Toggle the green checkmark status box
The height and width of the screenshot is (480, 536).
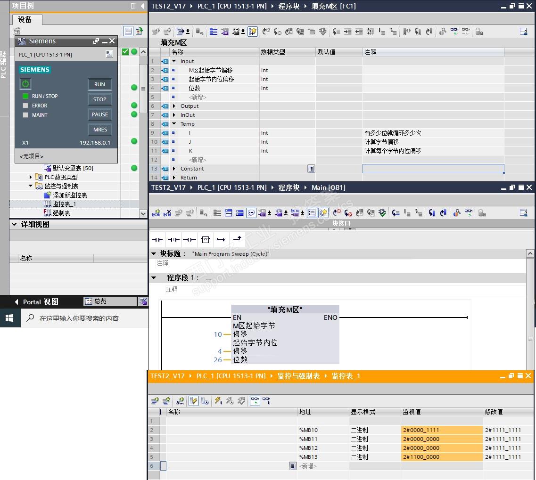coord(125,52)
